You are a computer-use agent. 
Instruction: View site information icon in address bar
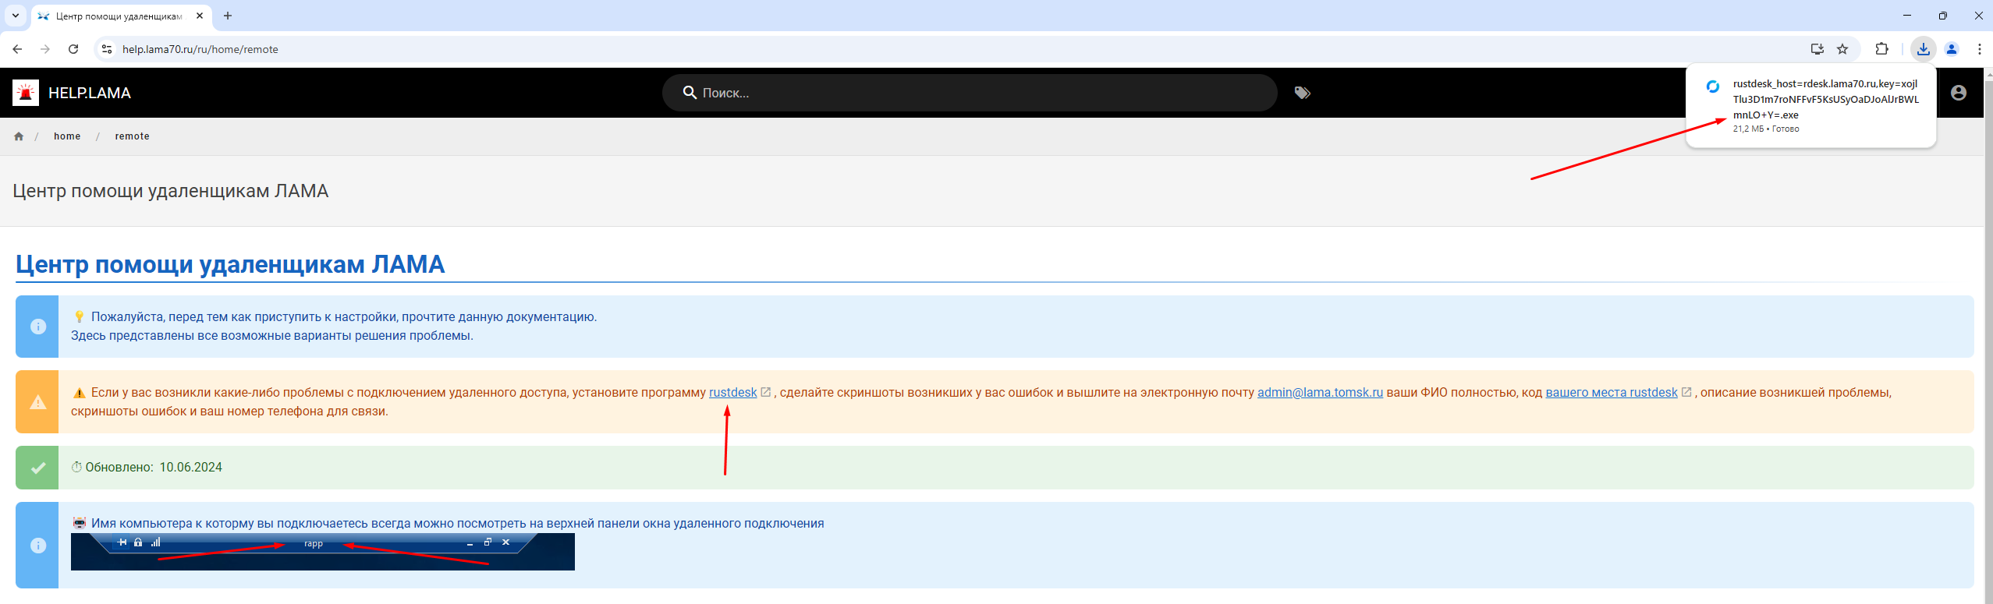tap(107, 49)
